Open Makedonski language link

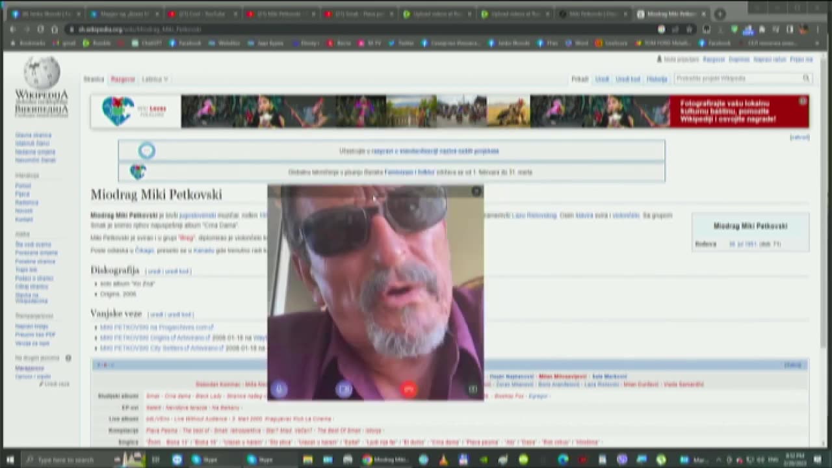pos(29,369)
